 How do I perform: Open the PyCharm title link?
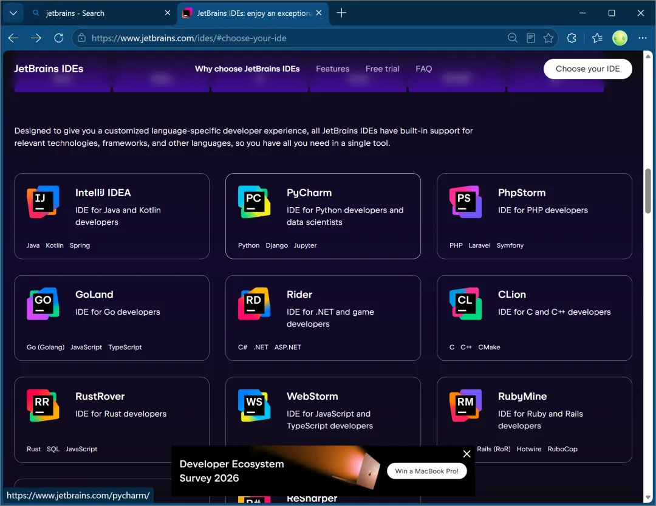(309, 193)
